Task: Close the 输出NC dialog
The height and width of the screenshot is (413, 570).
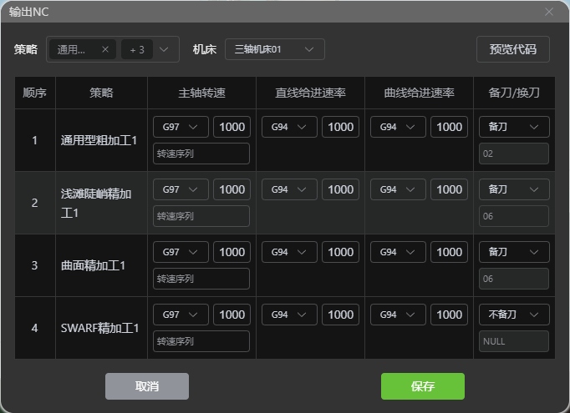Action: (549, 12)
